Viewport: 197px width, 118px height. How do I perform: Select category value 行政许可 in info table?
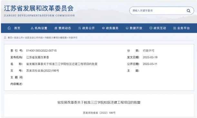pos(149,51)
